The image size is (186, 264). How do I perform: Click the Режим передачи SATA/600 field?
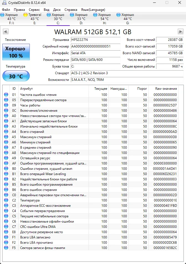[x=95, y=60]
